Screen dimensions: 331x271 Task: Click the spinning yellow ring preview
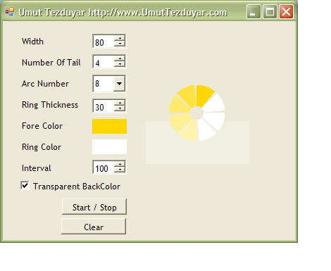pos(196,113)
